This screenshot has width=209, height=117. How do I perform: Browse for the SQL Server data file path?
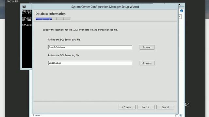tap(147, 47)
